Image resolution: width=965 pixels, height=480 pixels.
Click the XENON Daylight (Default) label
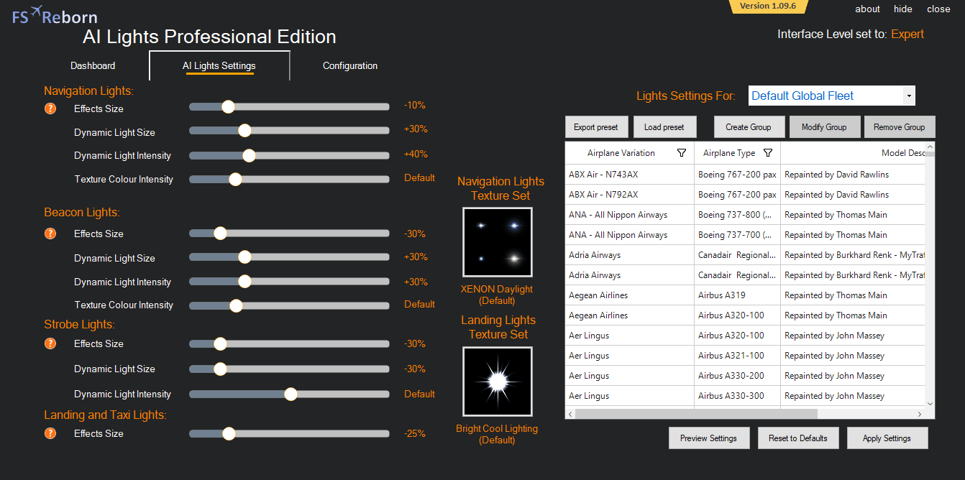click(x=497, y=295)
